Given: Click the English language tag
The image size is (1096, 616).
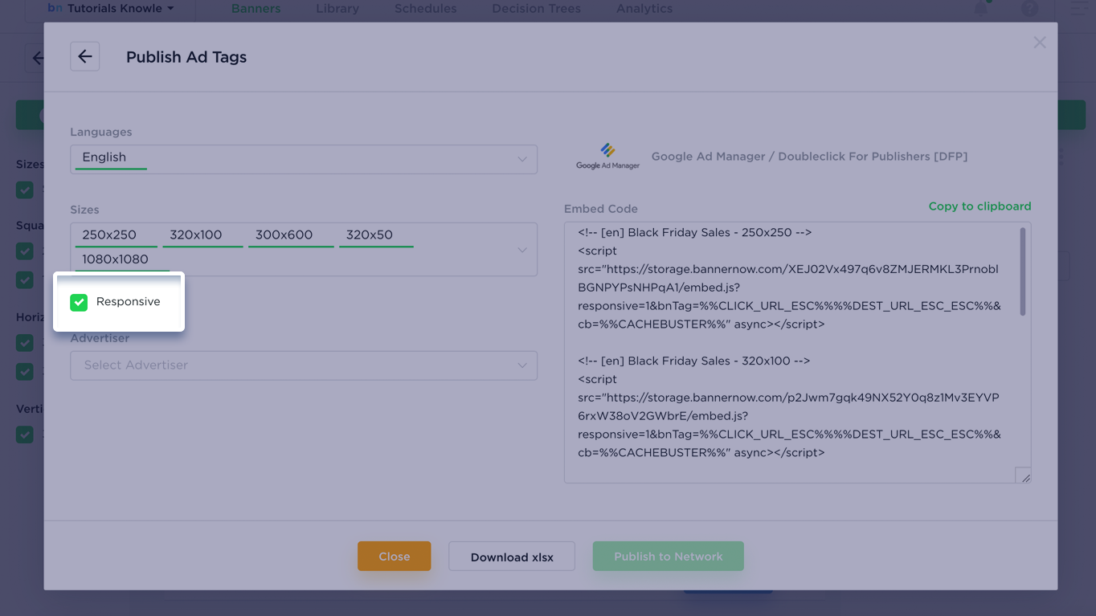Looking at the screenshot, I should [111, 157].
